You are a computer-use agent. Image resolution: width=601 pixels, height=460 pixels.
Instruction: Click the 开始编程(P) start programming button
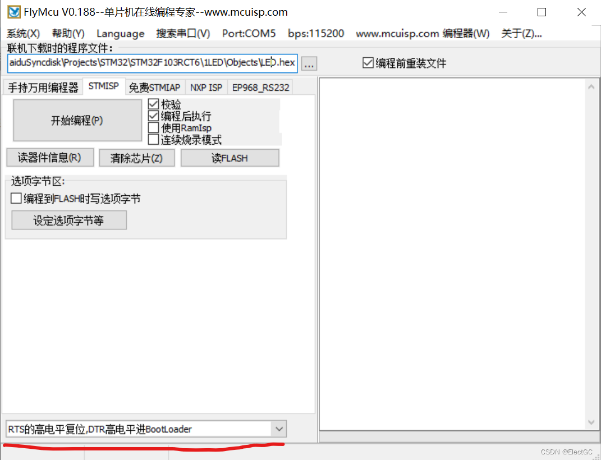click(x=77, y=120)
